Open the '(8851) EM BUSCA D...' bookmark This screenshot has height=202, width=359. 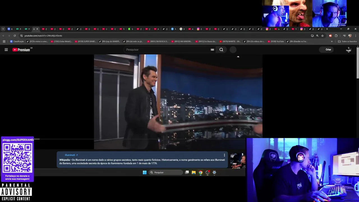tap(158, 42)
